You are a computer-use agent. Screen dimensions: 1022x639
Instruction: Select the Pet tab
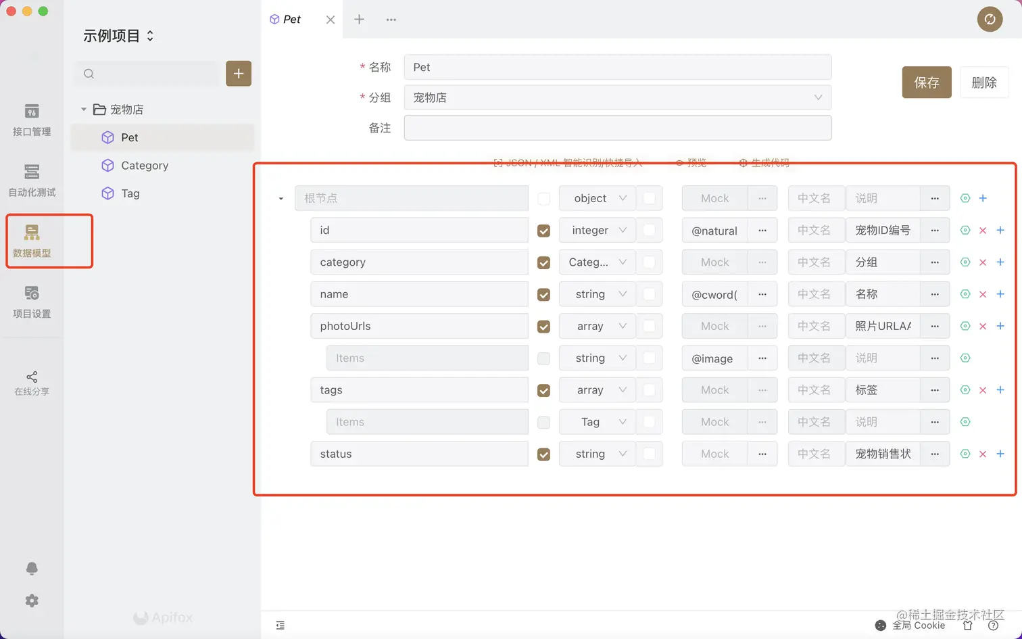292,20
